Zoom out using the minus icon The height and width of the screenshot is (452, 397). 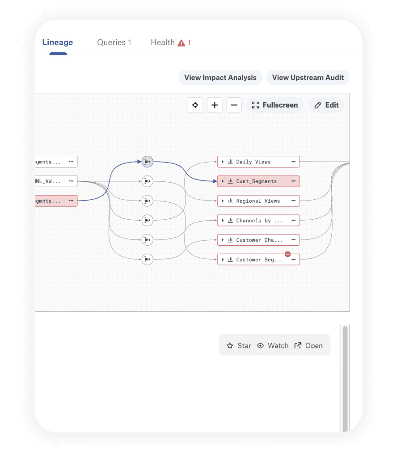point(234,105)
